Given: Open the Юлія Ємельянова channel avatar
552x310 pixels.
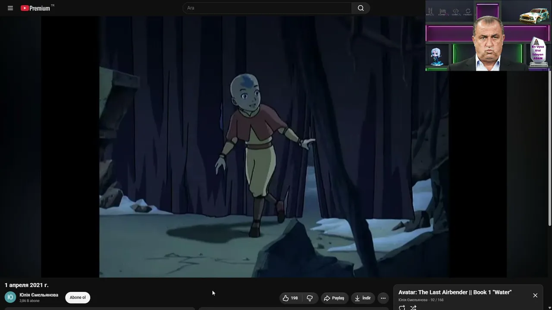Looking at the screenshot, I should point(10,297).
